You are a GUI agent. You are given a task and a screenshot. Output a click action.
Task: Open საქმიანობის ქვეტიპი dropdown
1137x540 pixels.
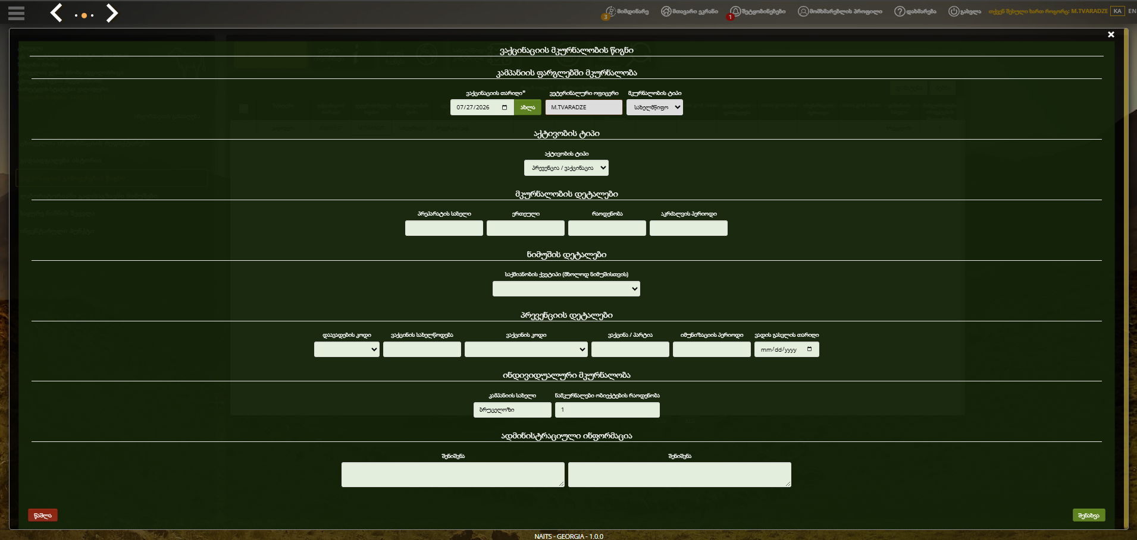pos(566,289)
